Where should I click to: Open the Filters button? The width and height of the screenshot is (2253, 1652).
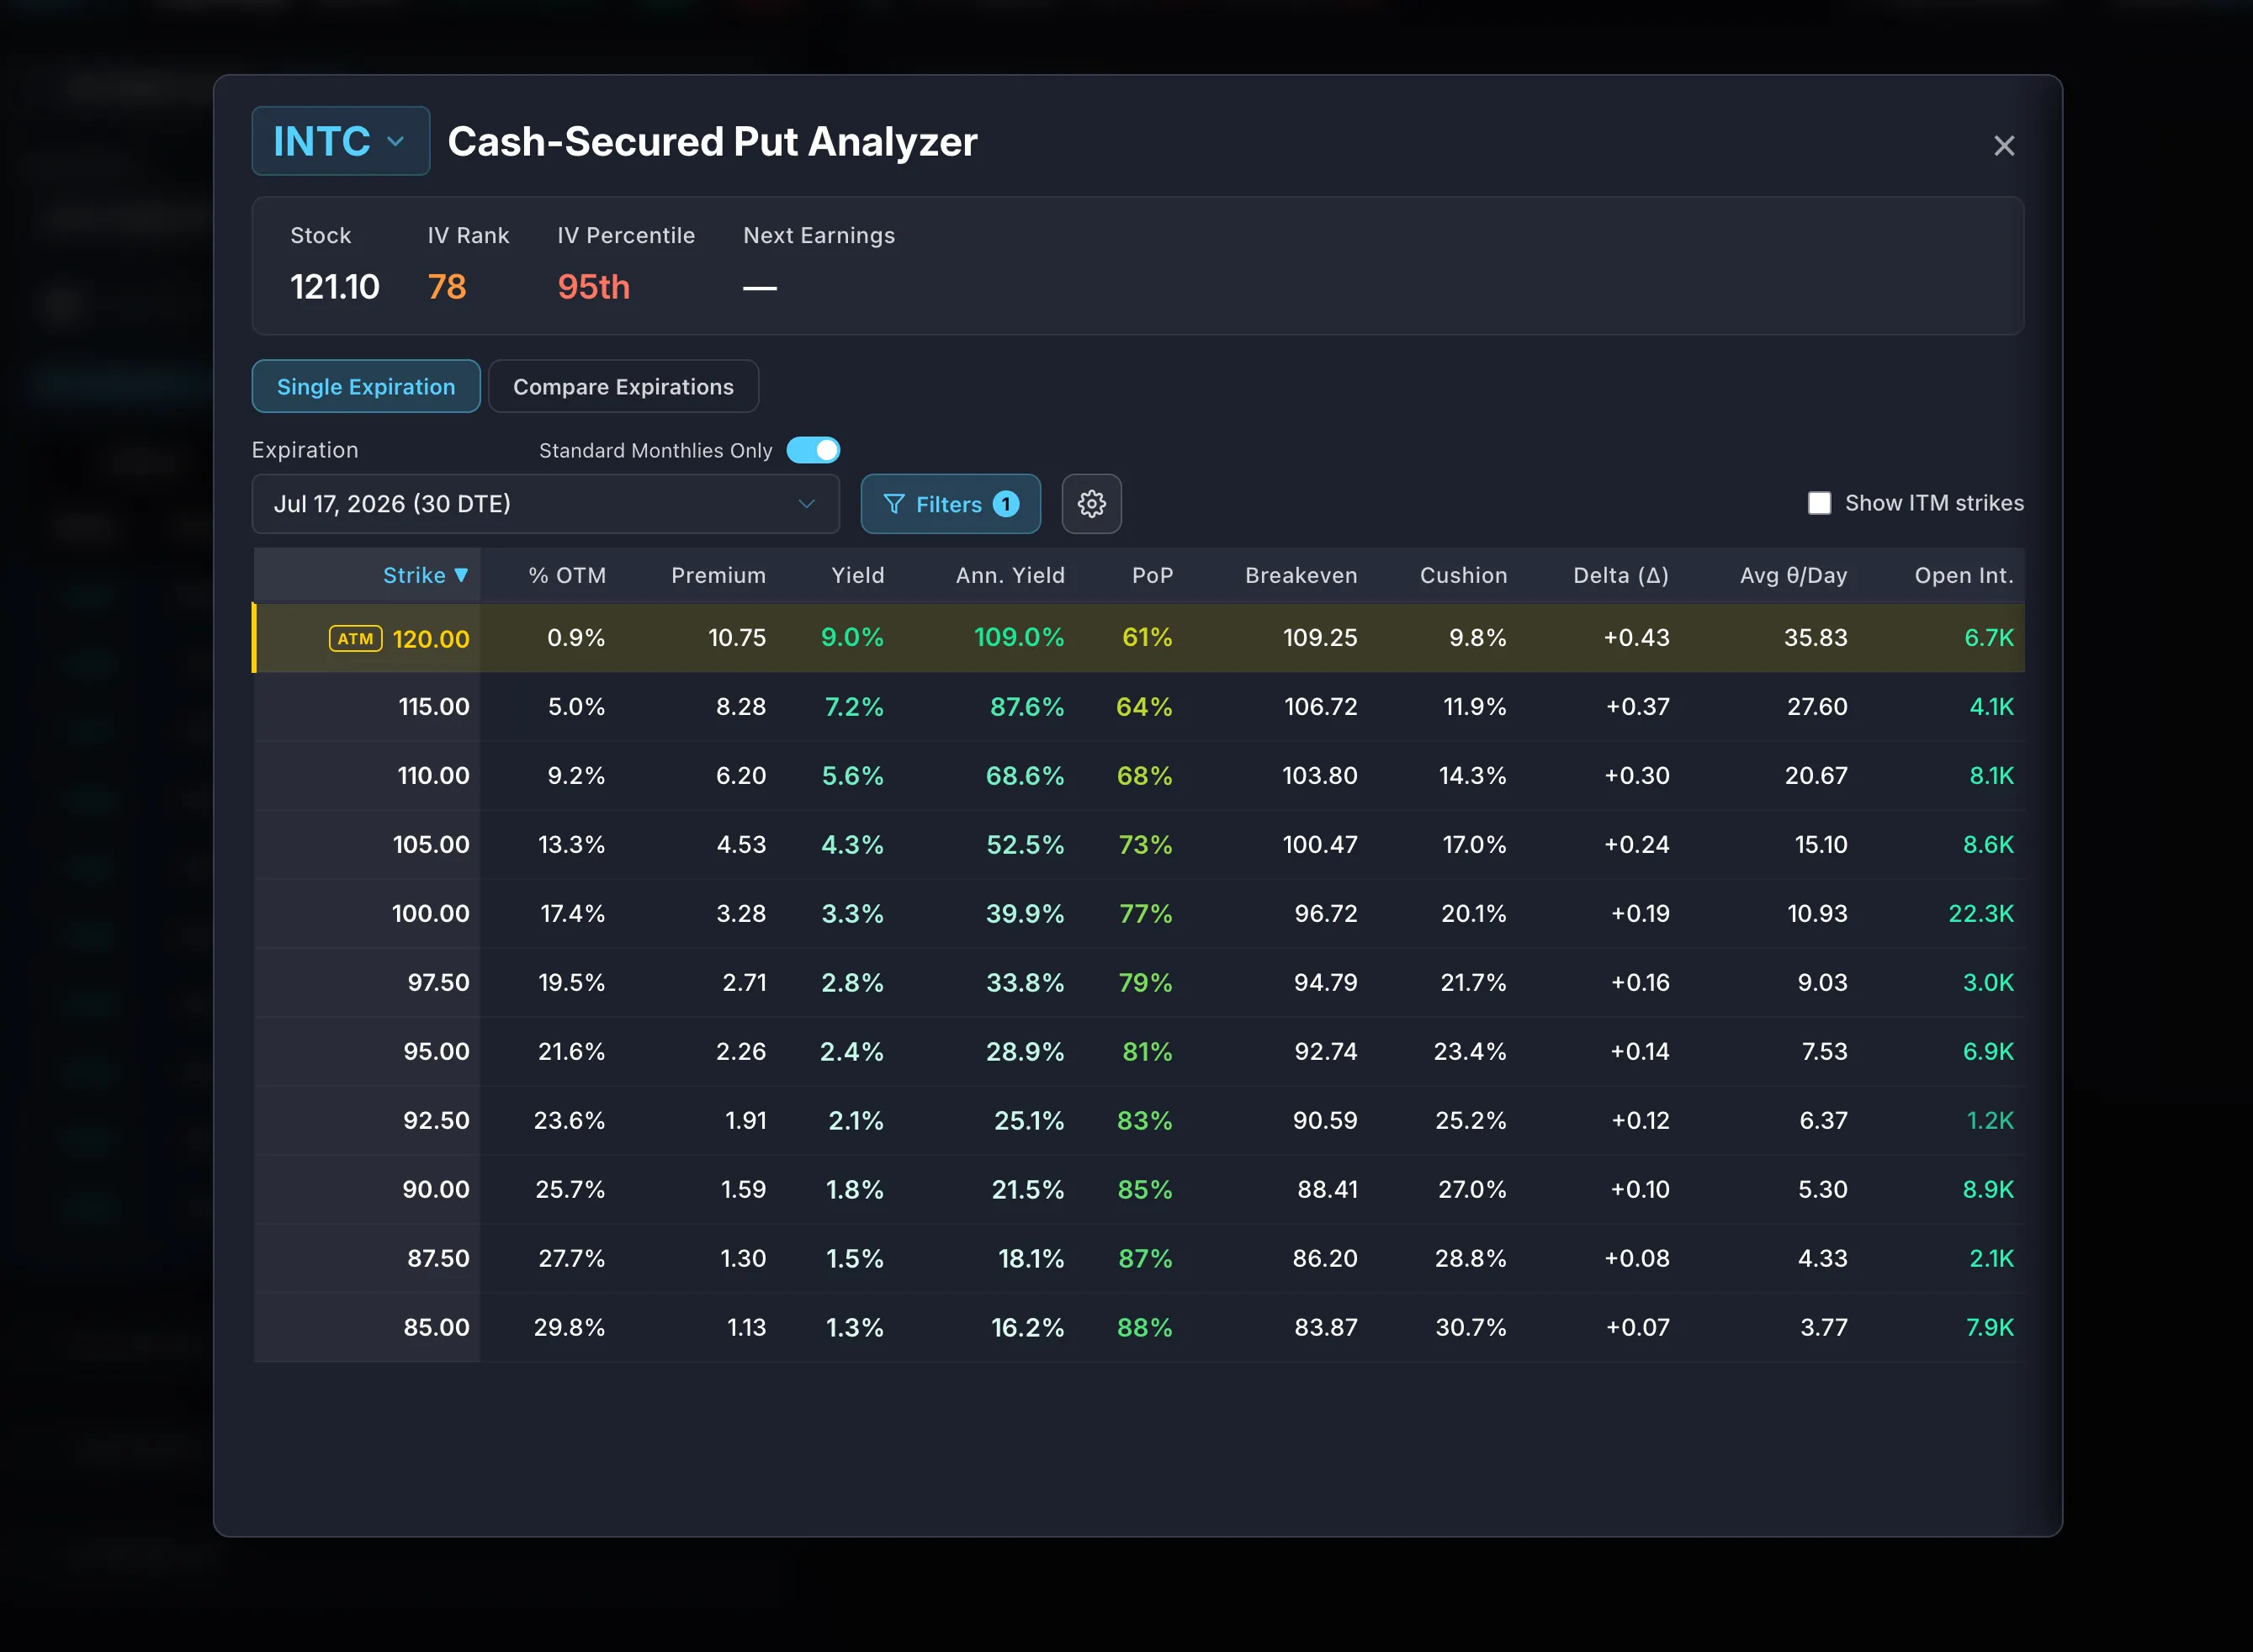click(950, 504)
